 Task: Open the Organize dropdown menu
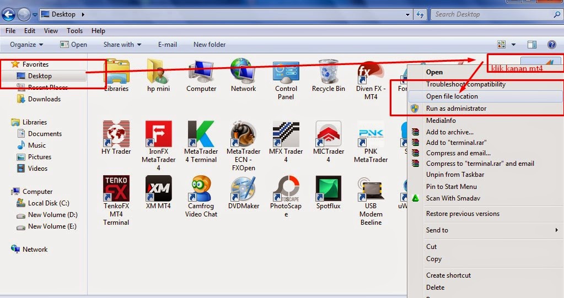26,45
